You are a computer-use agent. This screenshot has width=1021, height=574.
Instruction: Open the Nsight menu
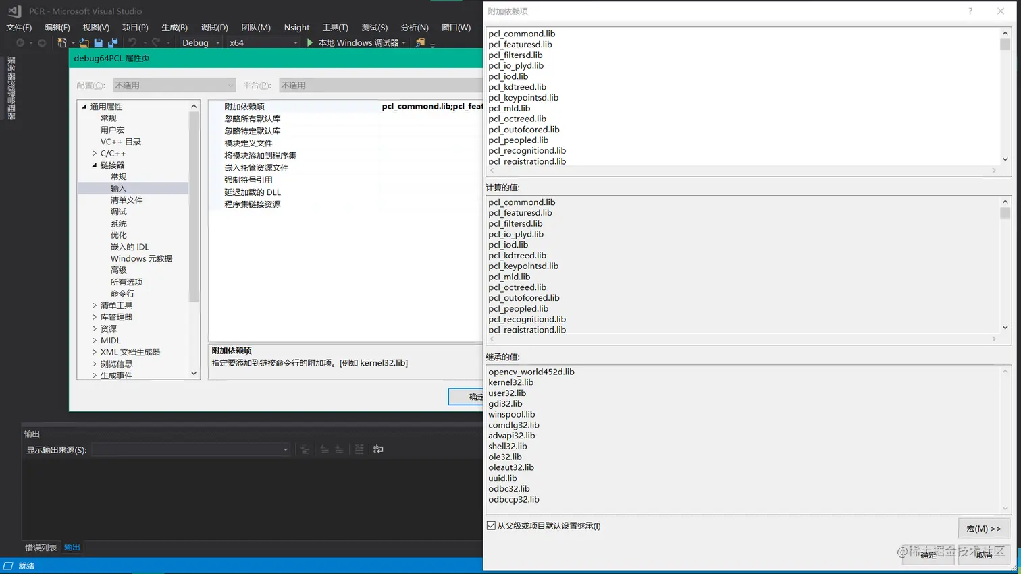296,27
